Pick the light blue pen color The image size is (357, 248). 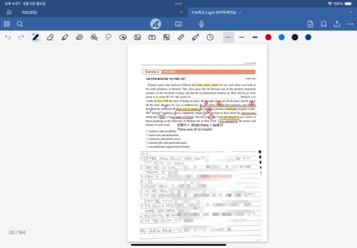click(x=282, y=37)
